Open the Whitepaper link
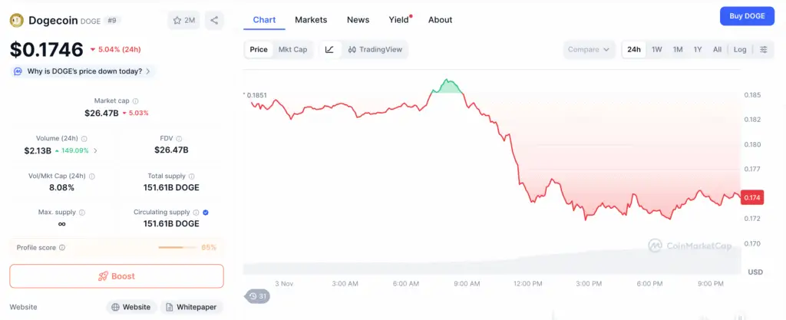The image size is (786, 320). pos(192,307)
